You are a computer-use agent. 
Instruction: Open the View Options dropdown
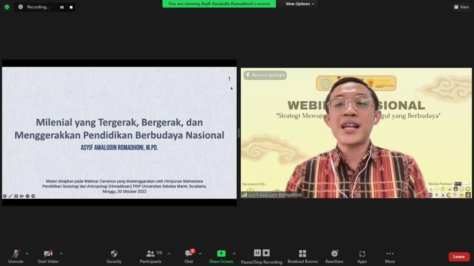pyautogui.click(x=300, y=4)
